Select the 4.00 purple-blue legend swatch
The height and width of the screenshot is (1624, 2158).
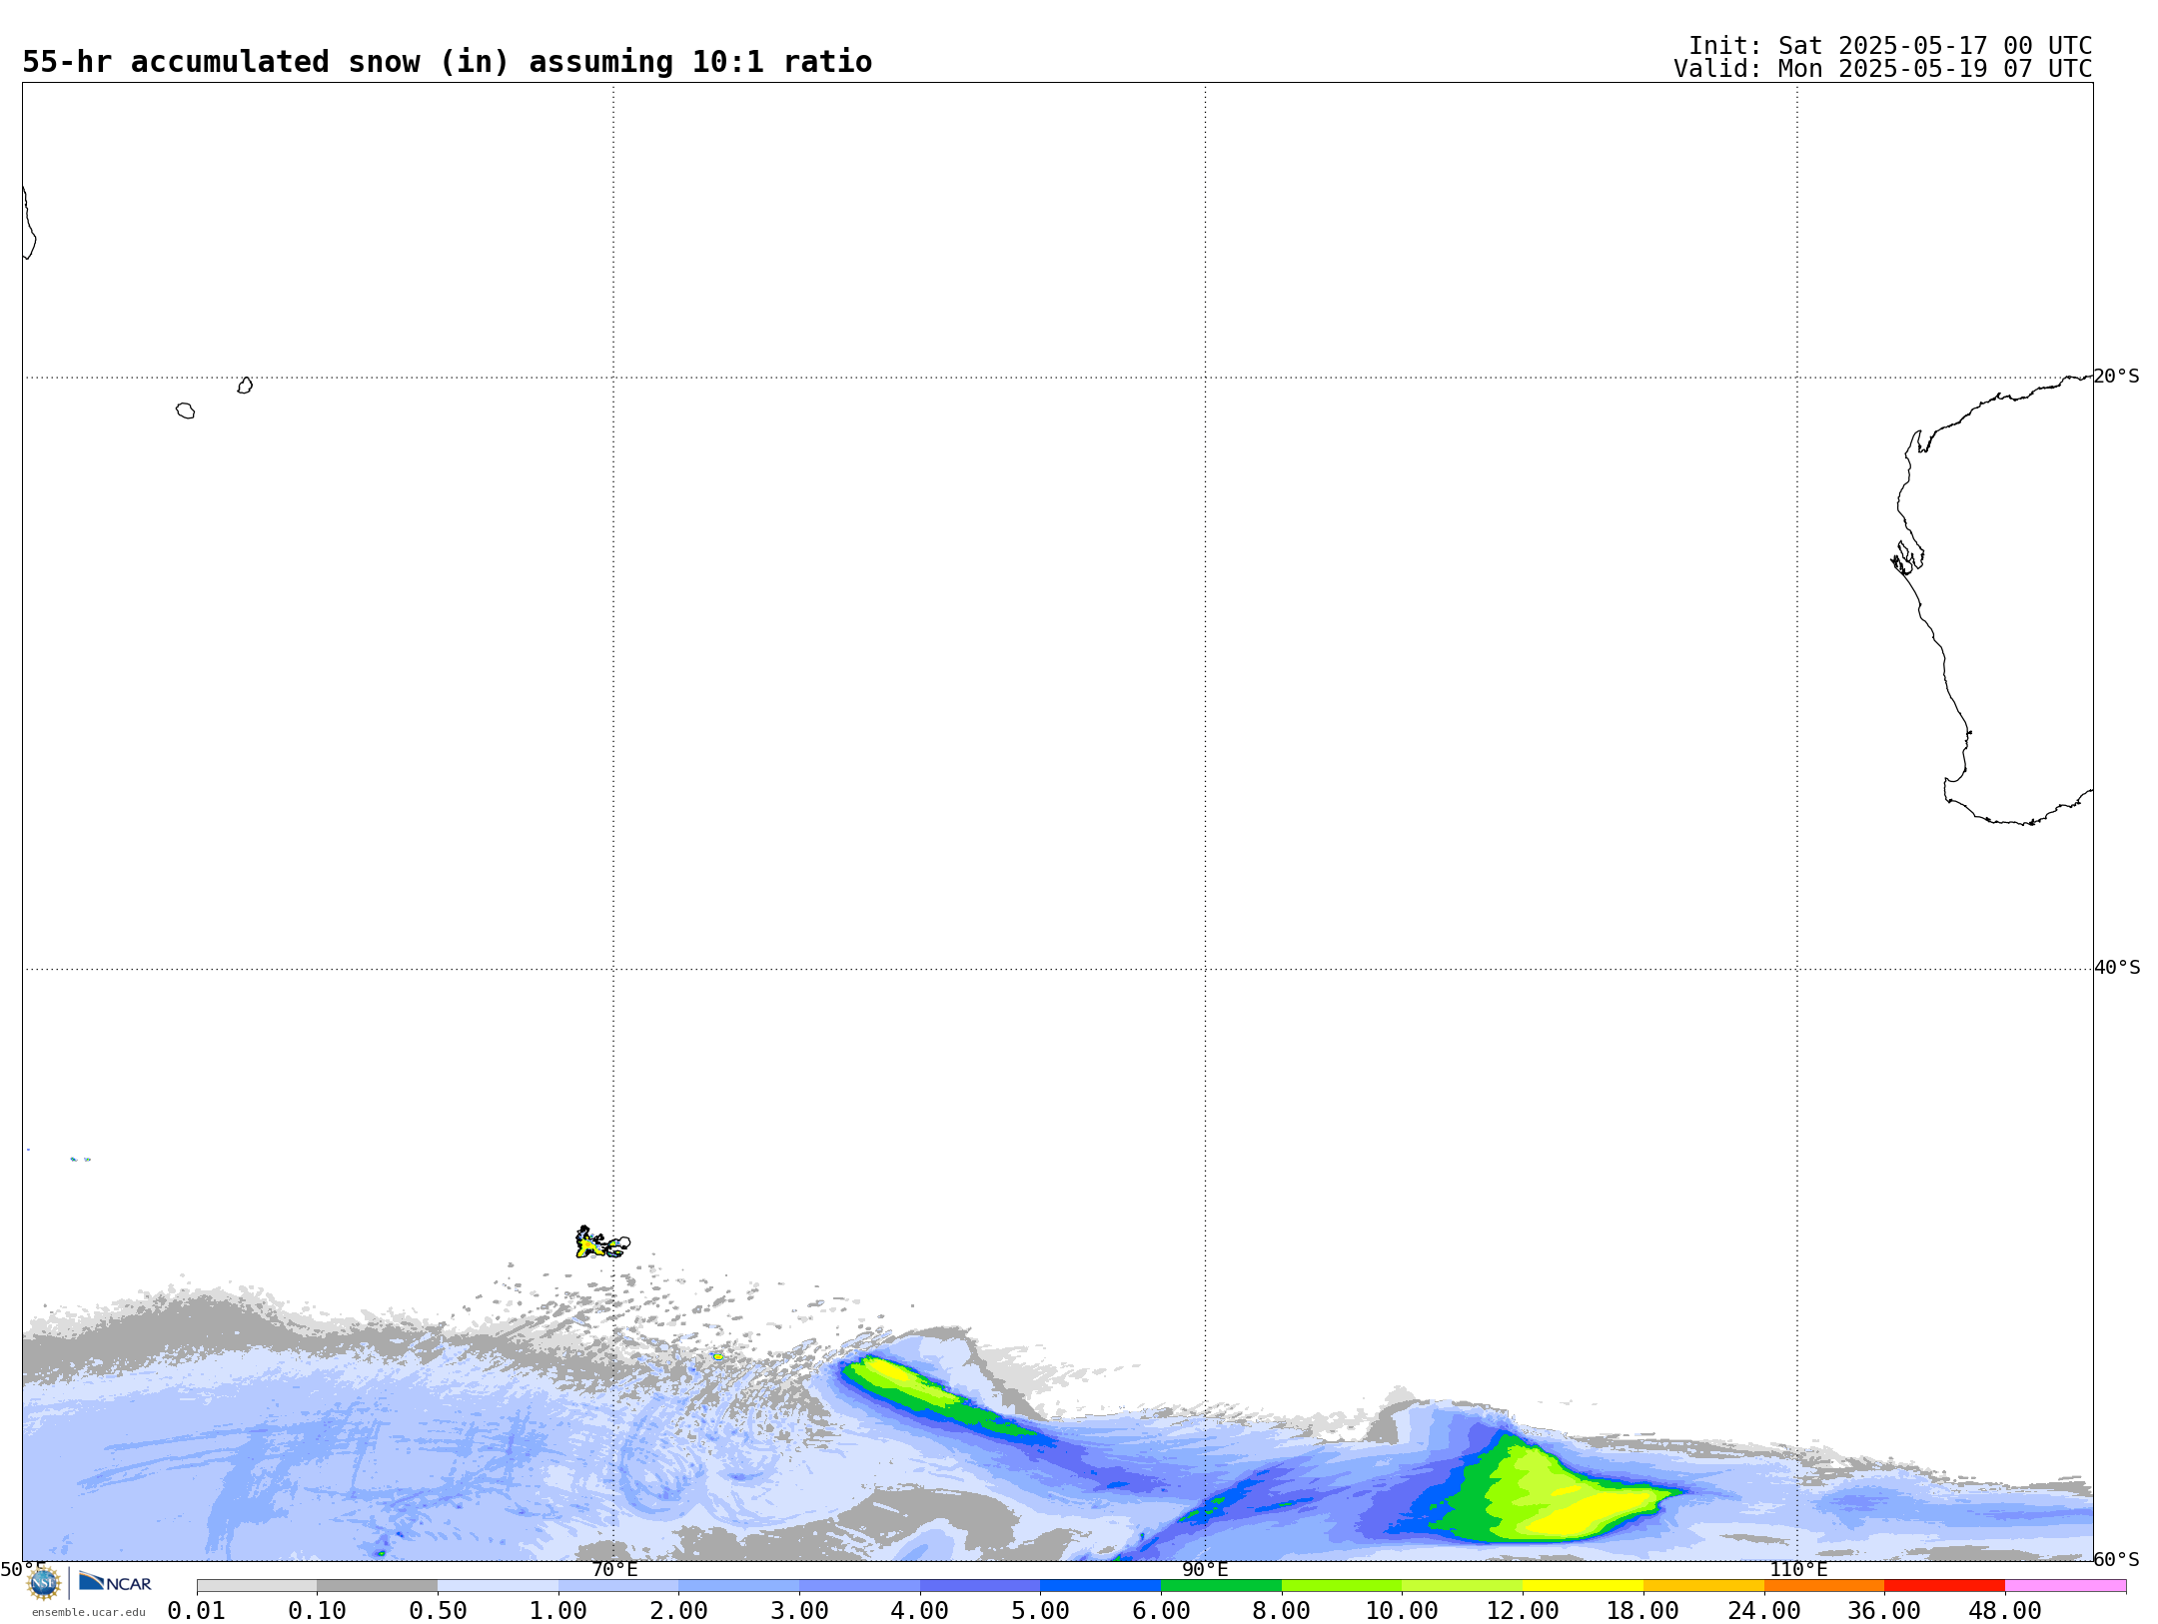coord(980,1586)
